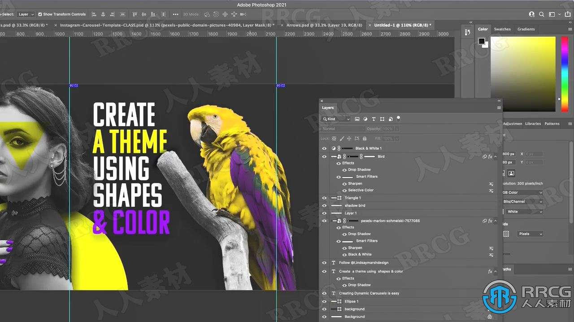
Task: Click the fx icon on the Bird layer
Action: [490, 157]
